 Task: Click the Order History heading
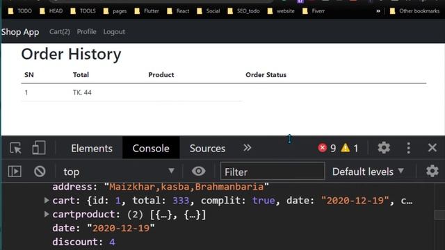71,54
